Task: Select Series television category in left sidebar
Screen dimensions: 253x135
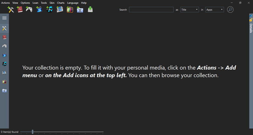Action: pyautogui.click(x=4, y=82)
